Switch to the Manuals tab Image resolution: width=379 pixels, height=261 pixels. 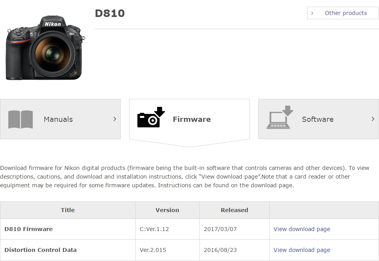tap(60, 119)
